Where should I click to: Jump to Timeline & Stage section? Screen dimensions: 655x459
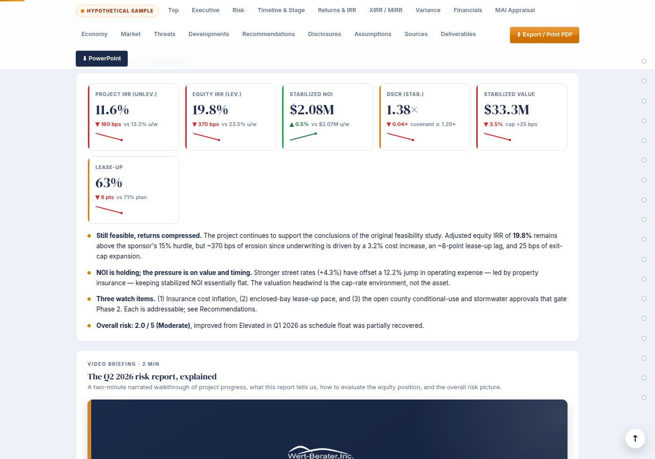point(281,10)
